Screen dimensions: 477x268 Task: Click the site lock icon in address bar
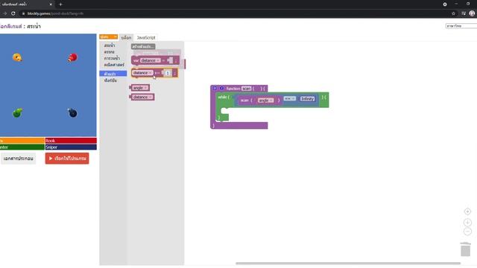23,13
